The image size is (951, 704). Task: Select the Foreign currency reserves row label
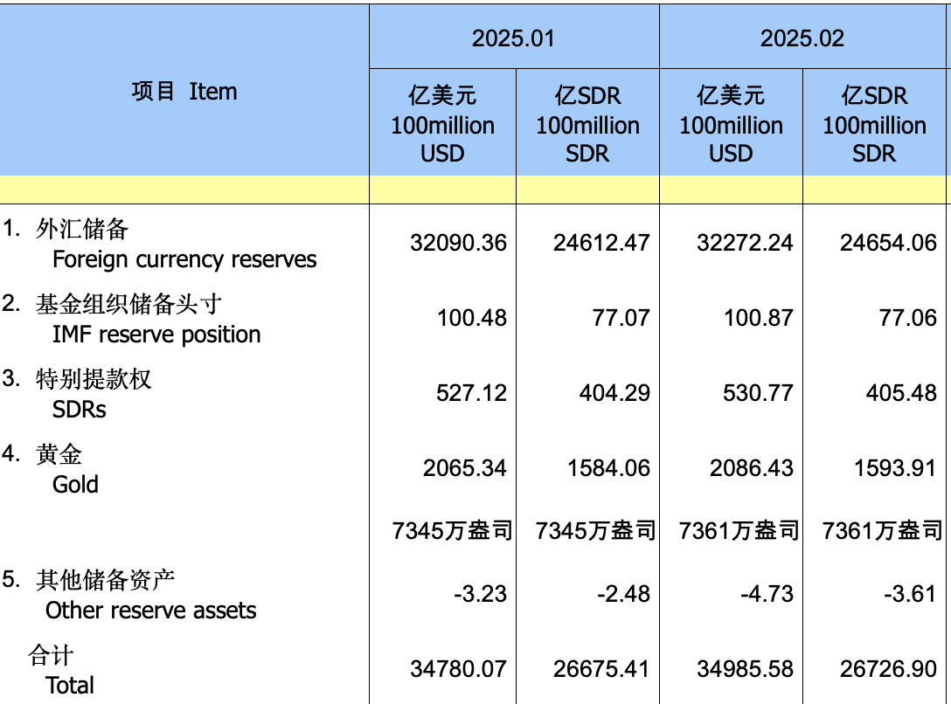[x=184, y=259]
